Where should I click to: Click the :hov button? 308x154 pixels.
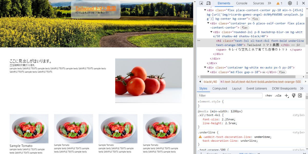tap(268, 95)
